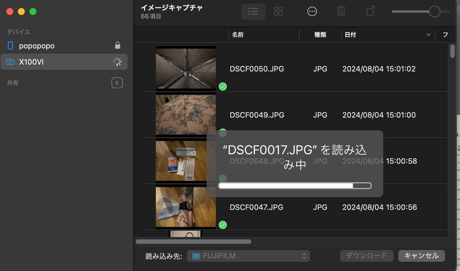Click the horizontal scrollbar
Image resolution: width=460 pixels, height=271 pixels.
194,242
